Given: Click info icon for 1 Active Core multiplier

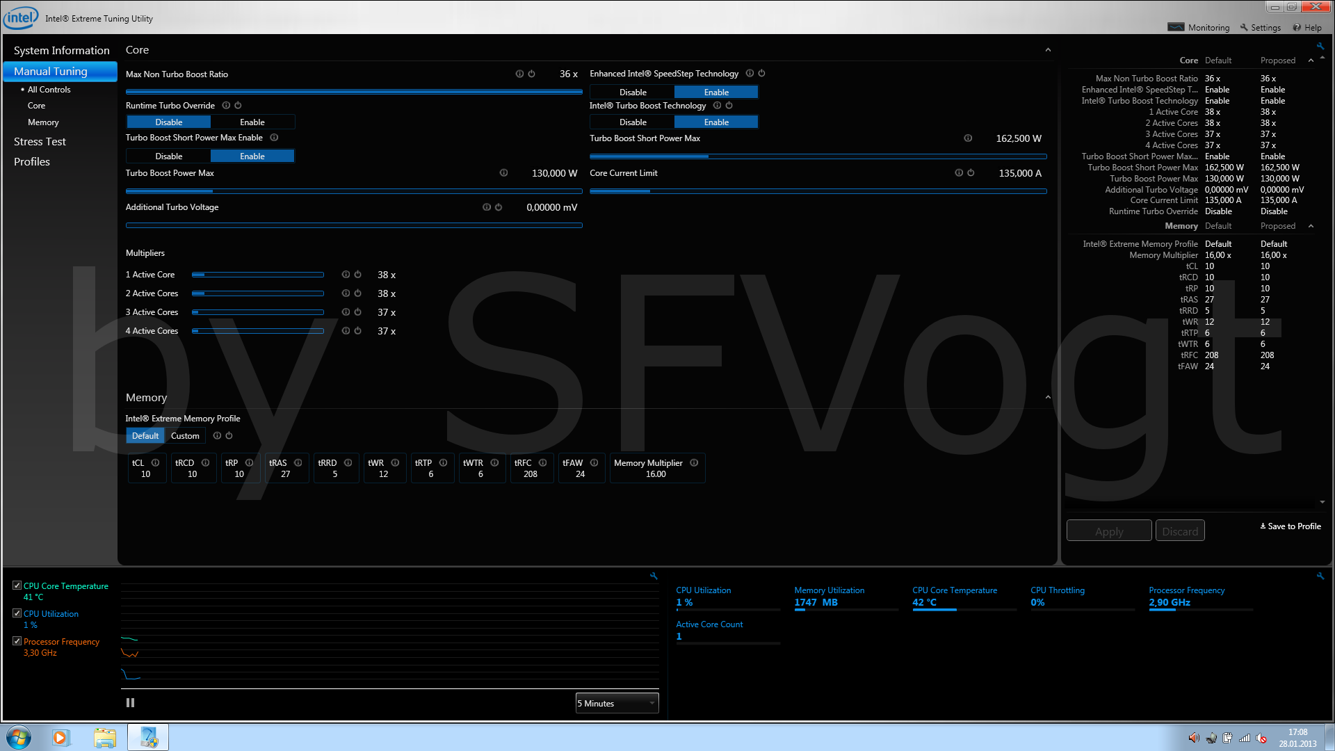Looking at the screenshot, I should (x=346, y=275).
